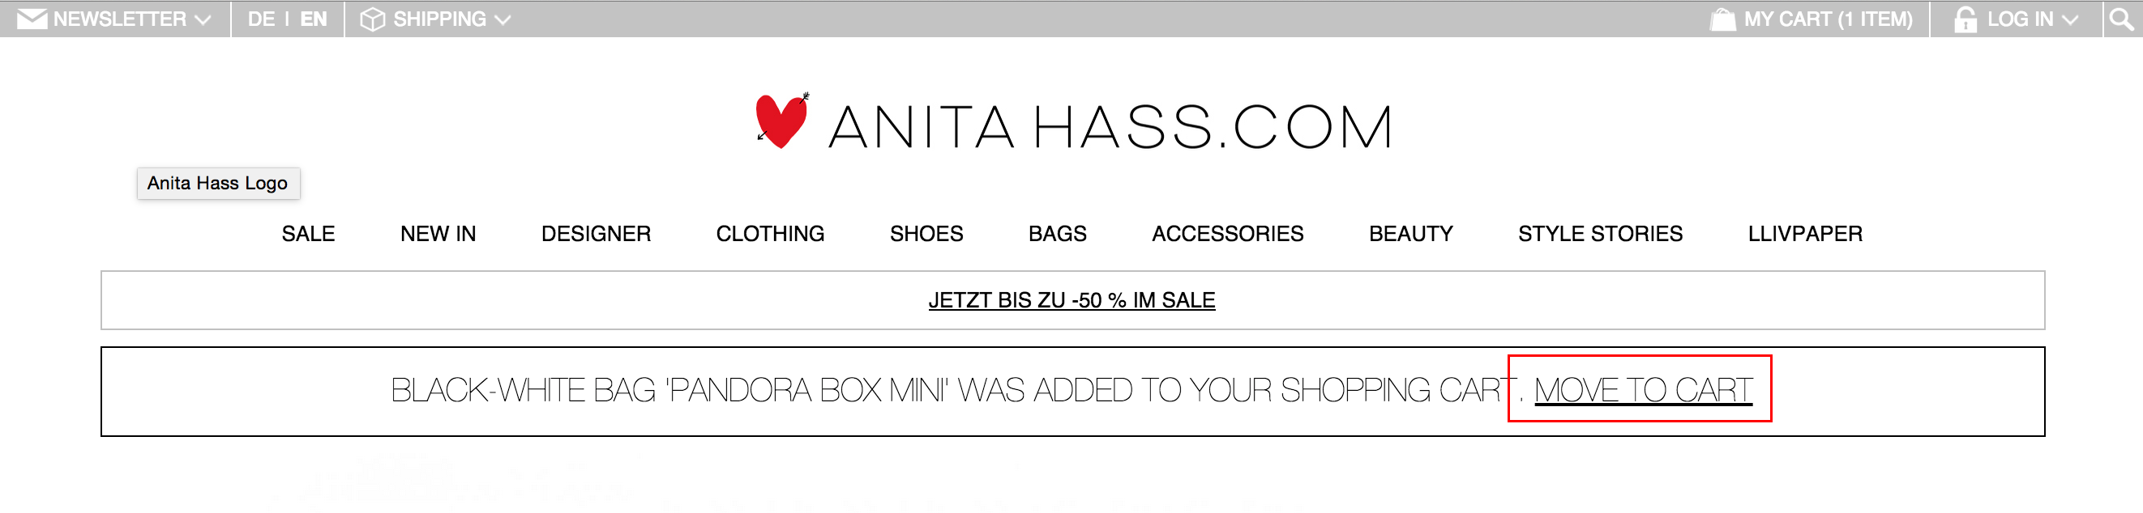The width and height of the screenshot is (2143, 513).
Task: Open the Designer menu
Action: pyautogui.click(x=596, y=234)
